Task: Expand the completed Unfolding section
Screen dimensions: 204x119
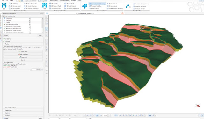Action: tap(23, 39)
